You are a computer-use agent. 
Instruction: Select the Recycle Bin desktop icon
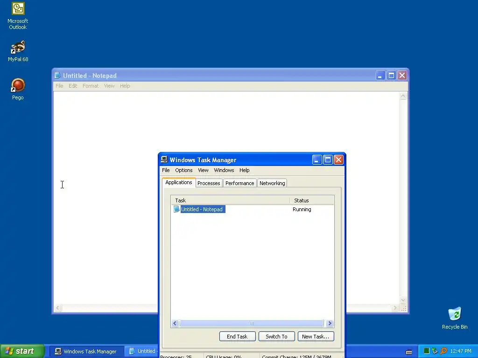point(455,318)
